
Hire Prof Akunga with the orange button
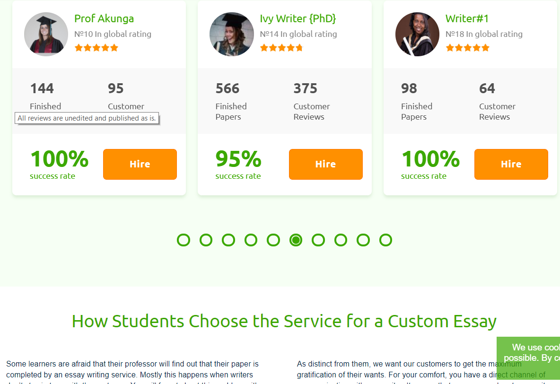point(140,164)
